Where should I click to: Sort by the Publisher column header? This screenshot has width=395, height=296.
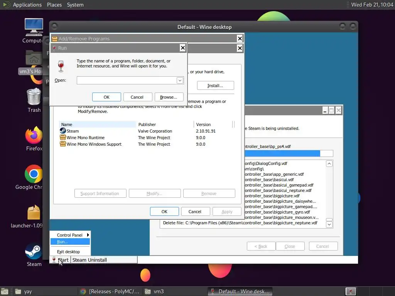point(165,124)
